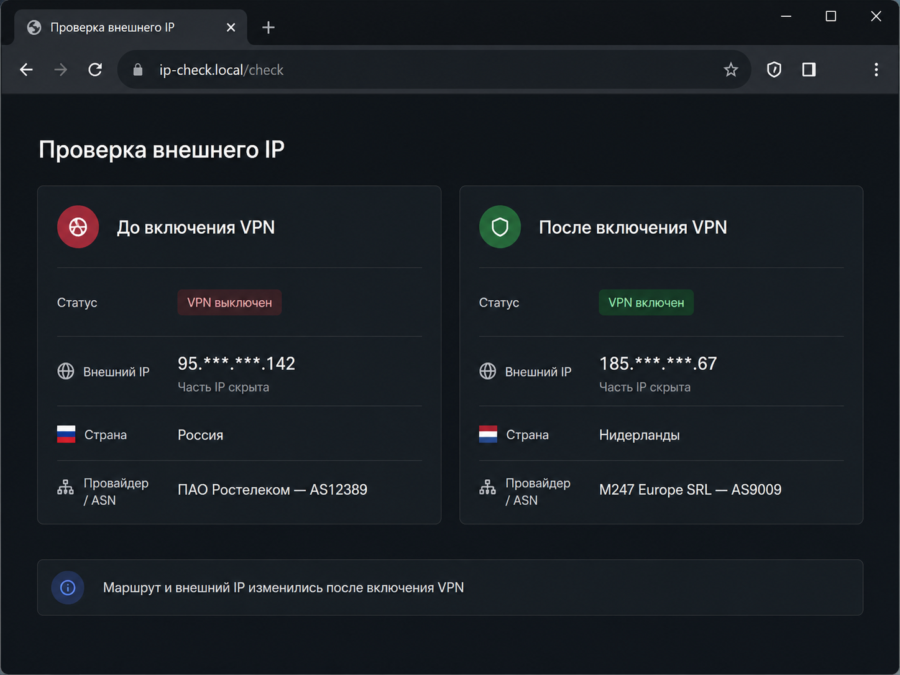Viewport: 900px width, 675px height.
Task: Click the Страна label next to Netherlands flag
Action: point(528,435)
